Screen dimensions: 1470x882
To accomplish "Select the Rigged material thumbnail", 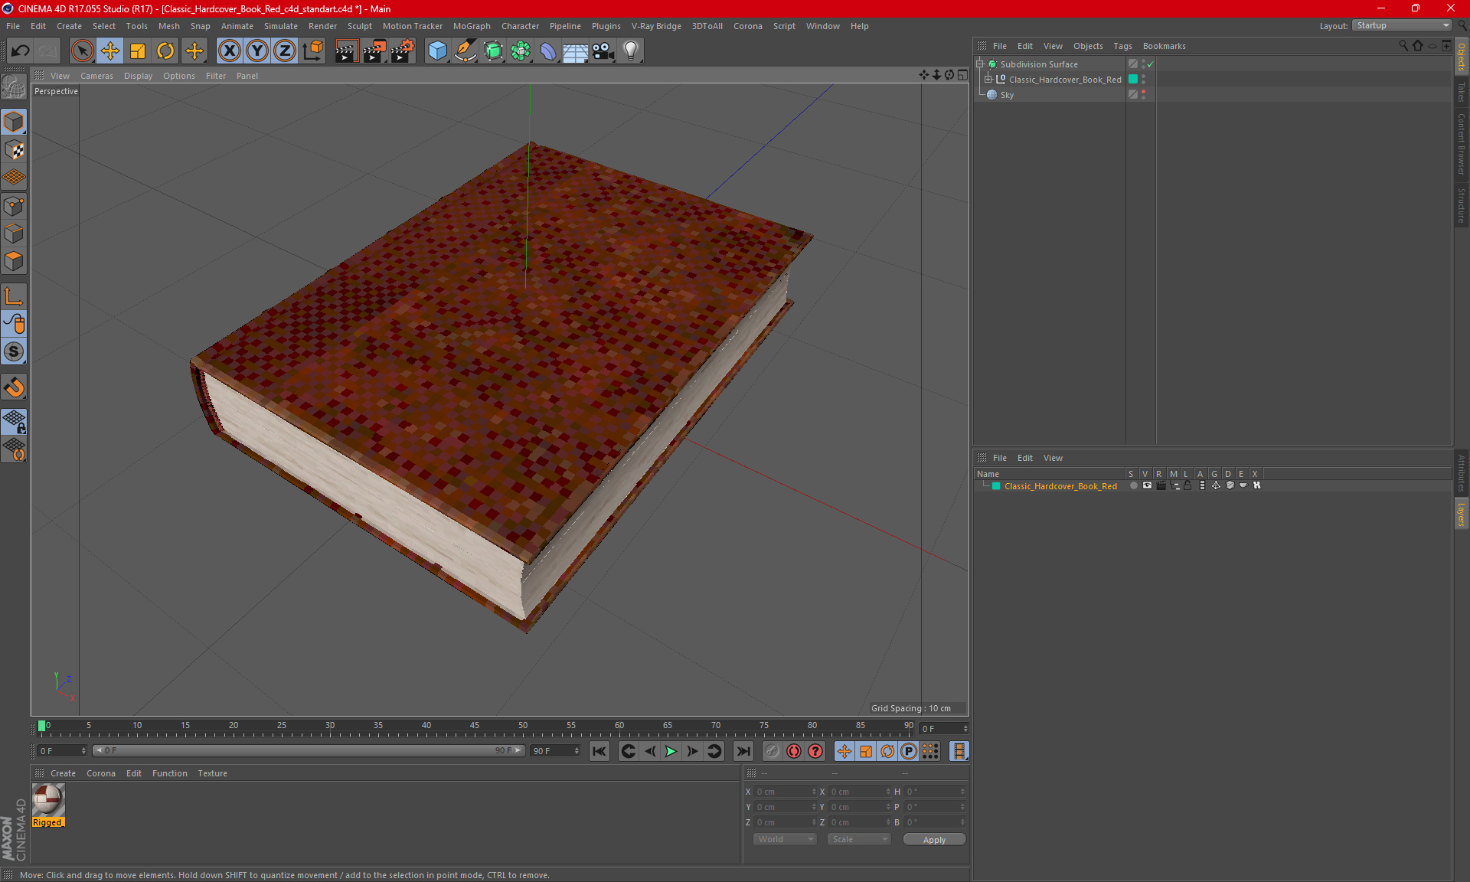I will [x=48, y=801].
